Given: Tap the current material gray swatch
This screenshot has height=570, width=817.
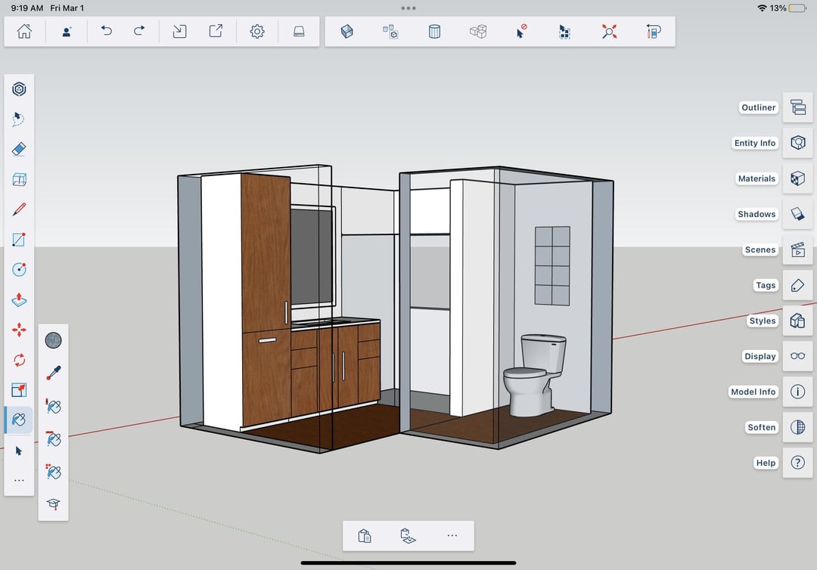Looking at the screenshot, I should [53, 340].
